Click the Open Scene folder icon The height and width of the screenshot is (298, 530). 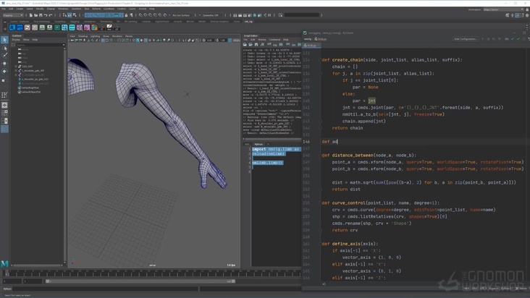pos(35,15)
